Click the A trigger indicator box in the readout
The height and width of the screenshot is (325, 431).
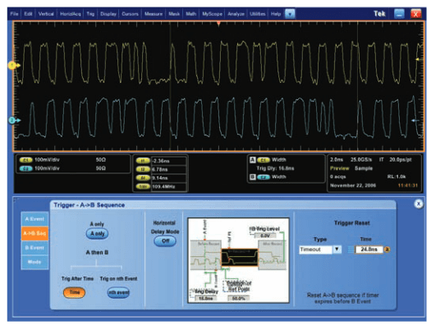[x=253, y=160]
